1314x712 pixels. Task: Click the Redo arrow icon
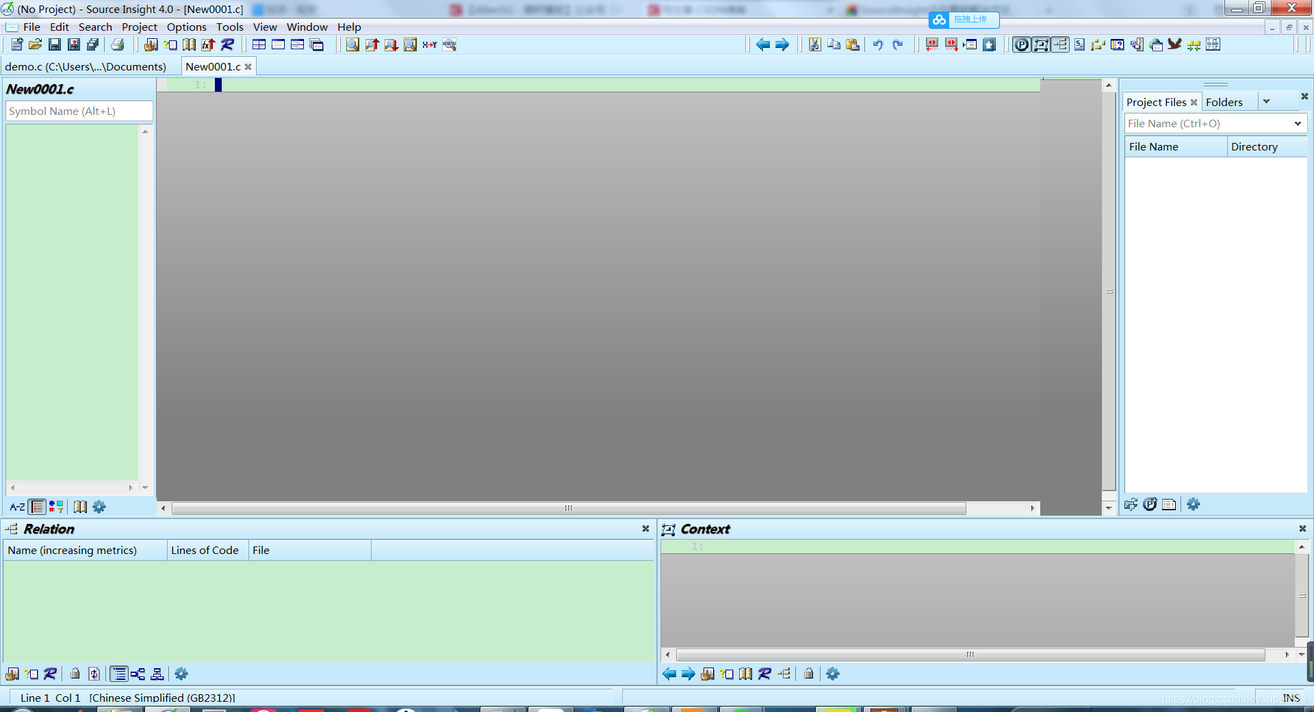tap(898, 44)
